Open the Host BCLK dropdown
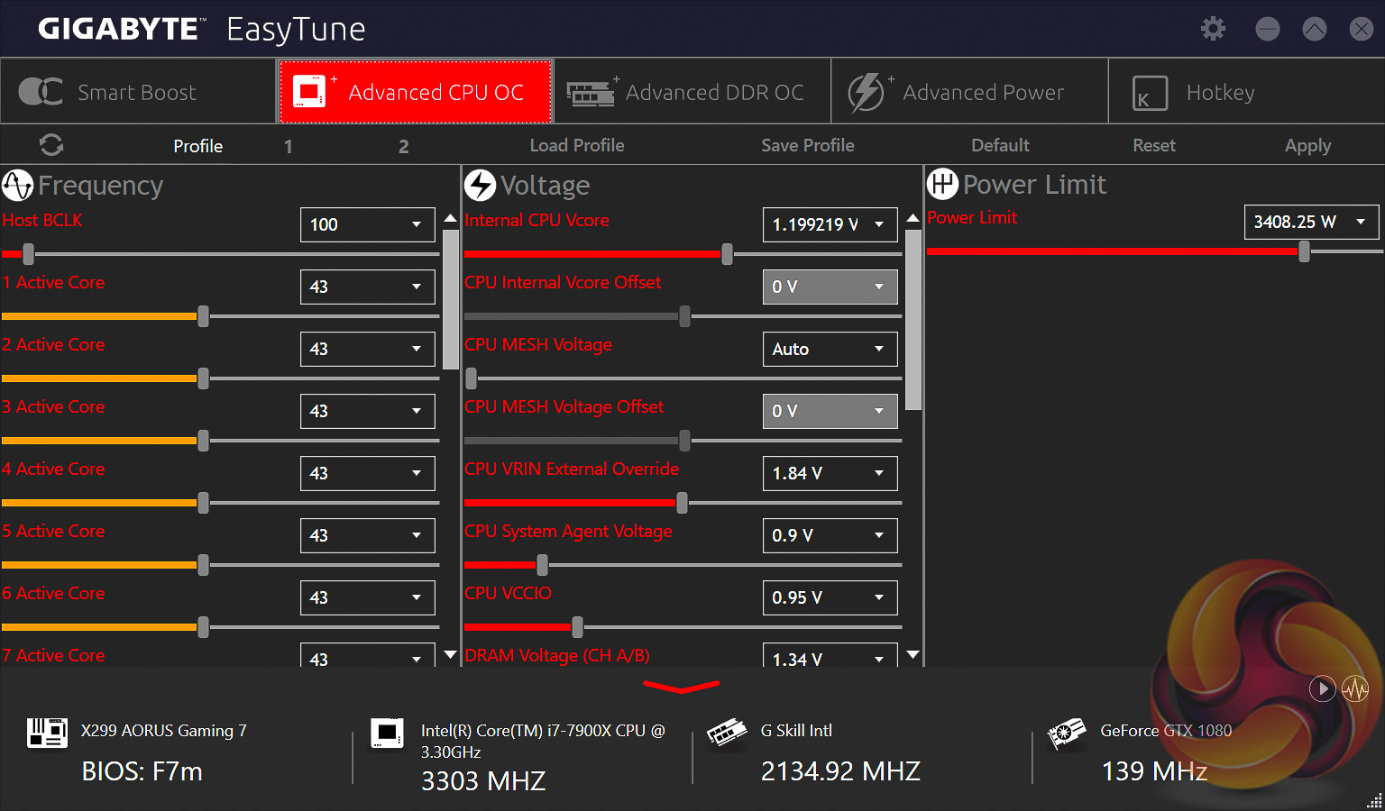 368,224
